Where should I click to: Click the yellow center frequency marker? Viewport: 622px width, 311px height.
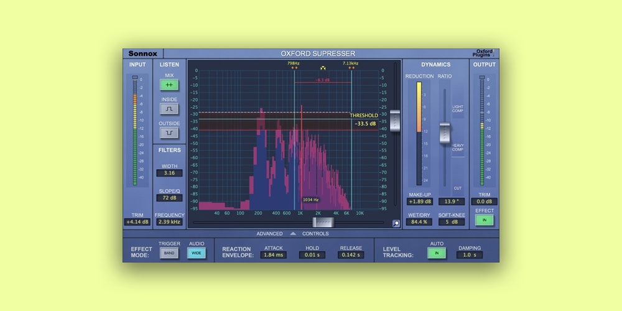pos(323,68)
